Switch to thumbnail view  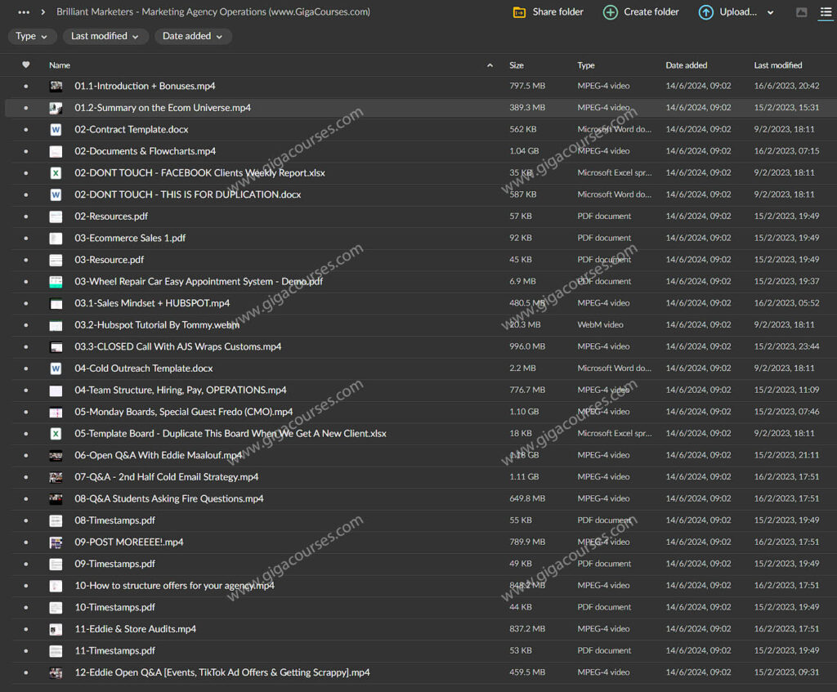click(x=801, y=12)
